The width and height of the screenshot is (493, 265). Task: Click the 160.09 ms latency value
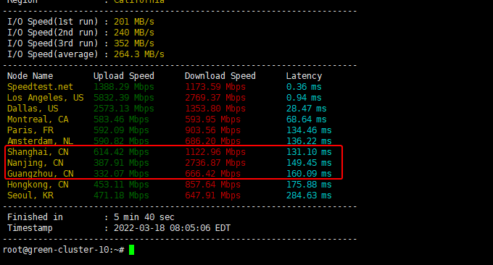coord(309,174)
